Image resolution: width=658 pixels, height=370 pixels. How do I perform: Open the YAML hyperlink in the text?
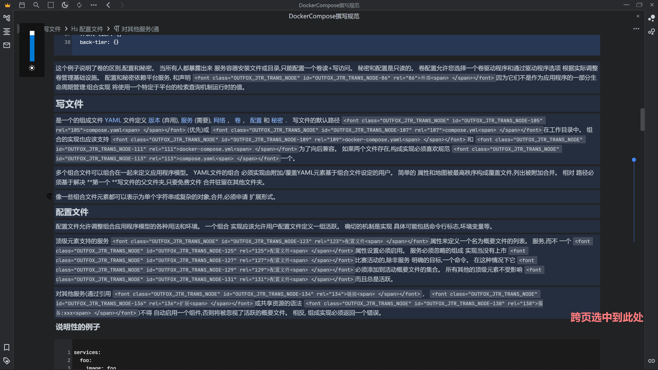coord(113,120)
